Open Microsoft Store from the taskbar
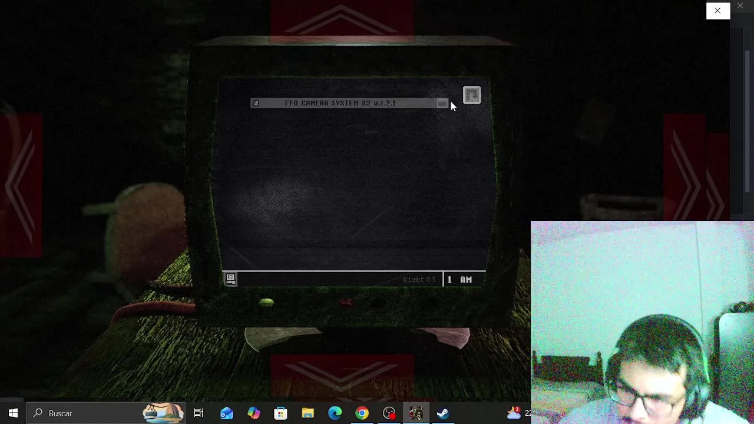Screen dimensions: 754x424 [281, 413]
